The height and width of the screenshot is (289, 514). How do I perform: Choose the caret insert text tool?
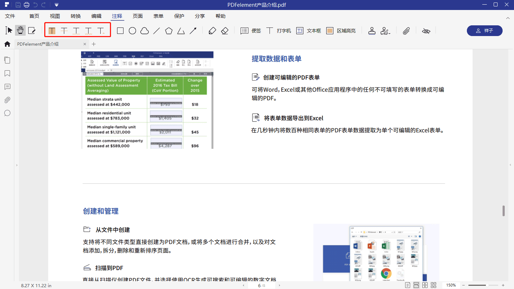tap(101, 31)
